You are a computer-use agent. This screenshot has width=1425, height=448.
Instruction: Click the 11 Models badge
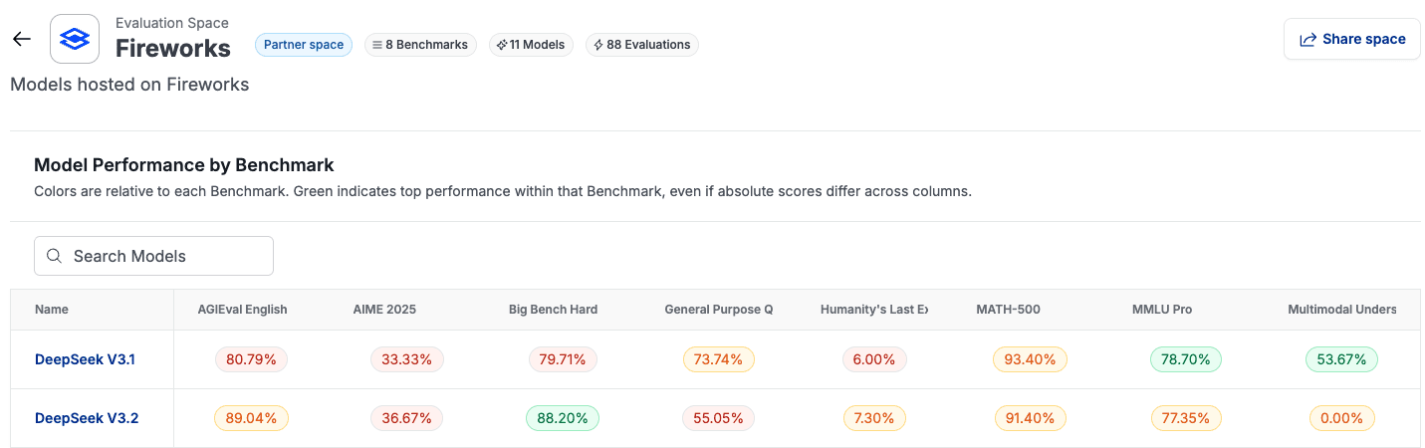pos(531,45)
